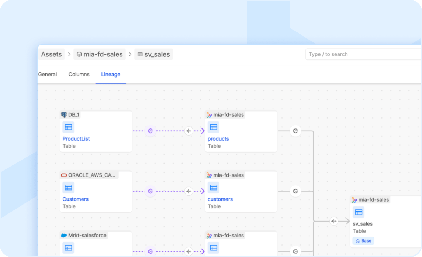Open the products table link

(x=218, y=139)
